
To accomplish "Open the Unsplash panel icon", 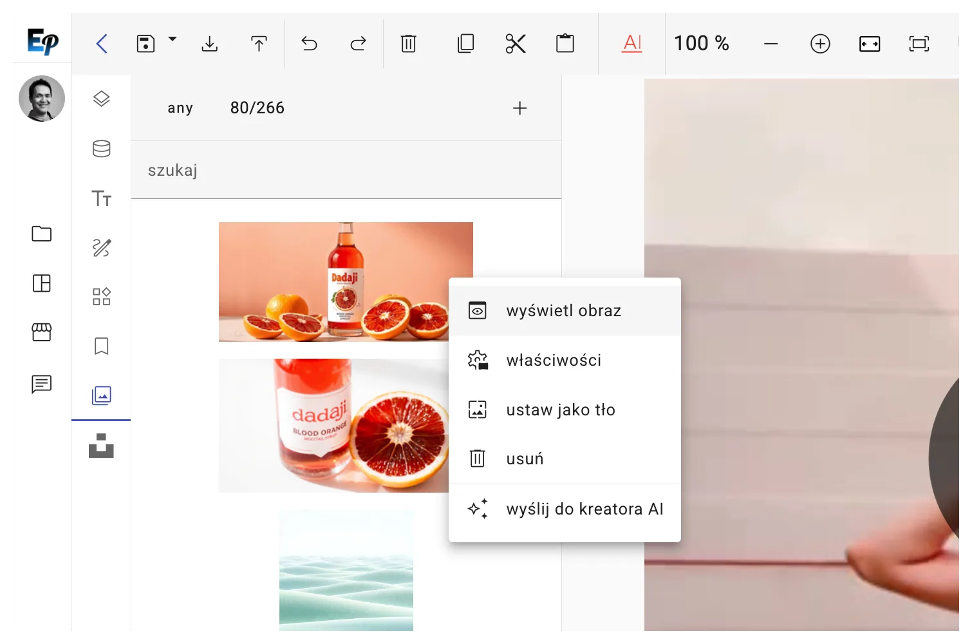I will [x=101, y=446].
